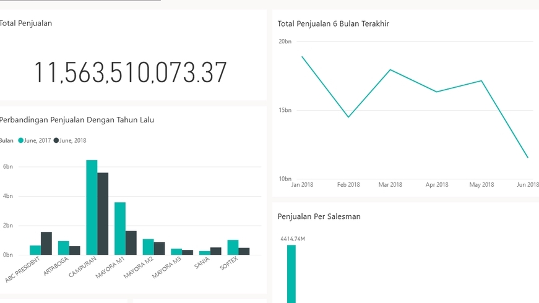Select the 11,563,510,073.37 total sales value
Image resolution: width=539 pixels, height=303 pixels.
pyautogui.click(x=131, y=72)
